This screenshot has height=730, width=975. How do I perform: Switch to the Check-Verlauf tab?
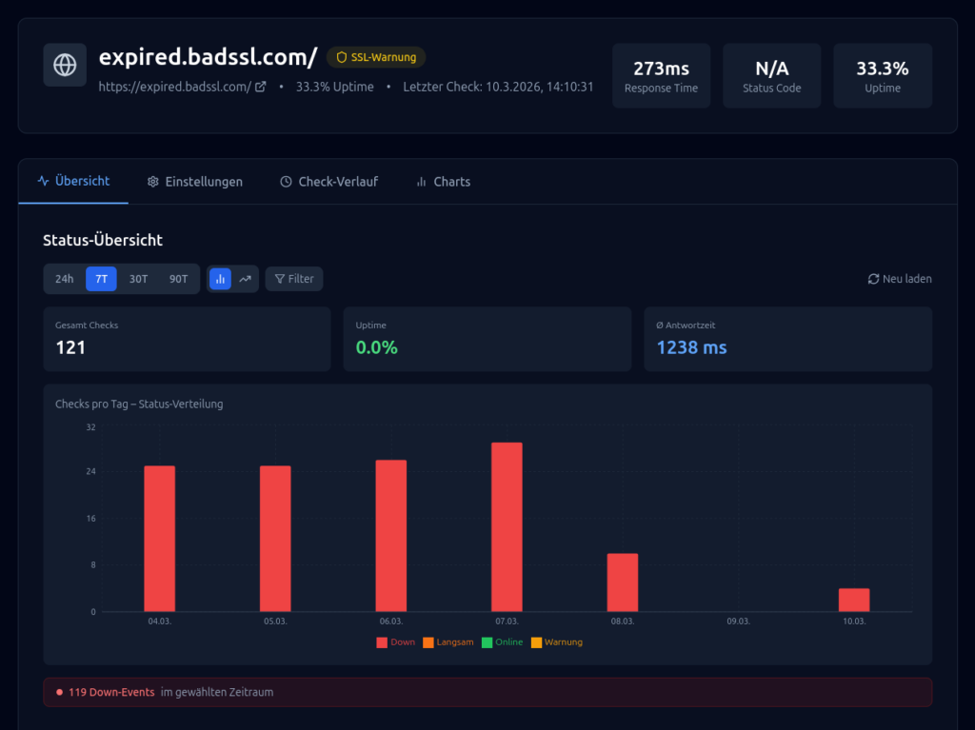[x=329, y=181]
